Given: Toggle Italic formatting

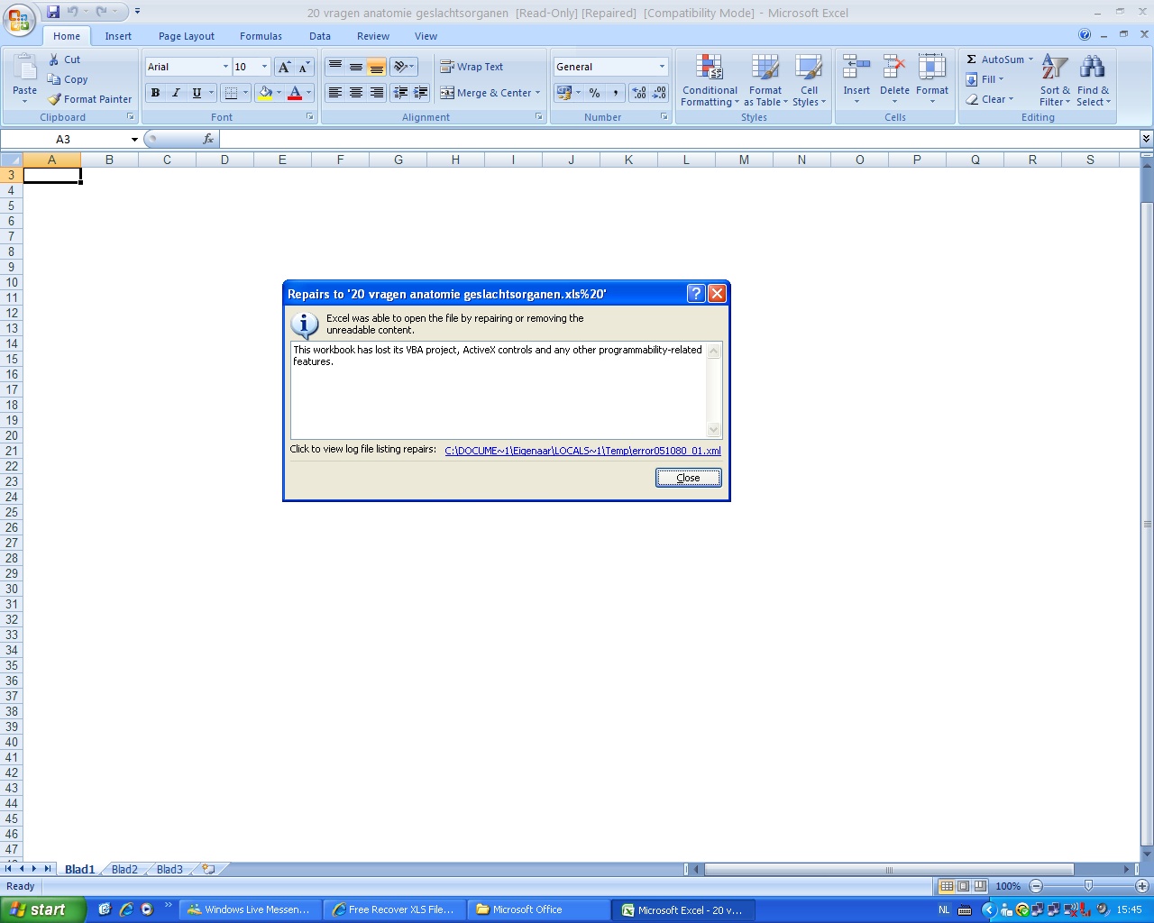Looking at the screenshot, I should 176,93.
